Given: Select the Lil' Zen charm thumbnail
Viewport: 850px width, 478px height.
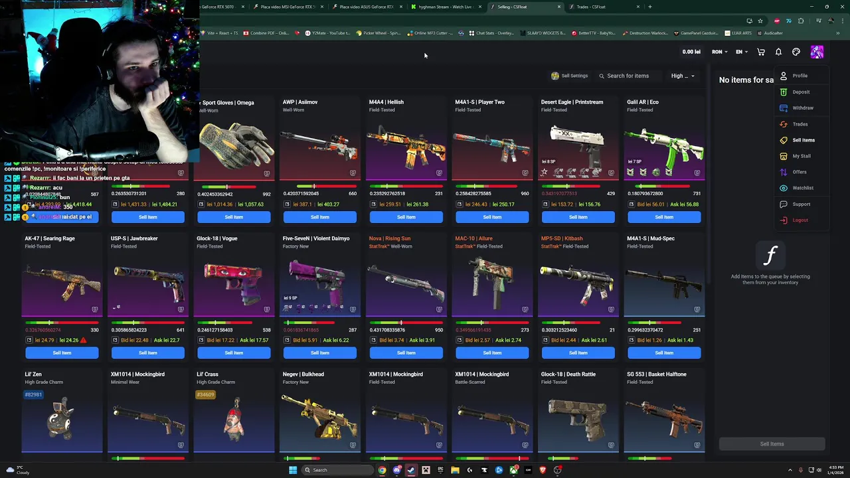Looking at the screenshot, I should point(62,420).
